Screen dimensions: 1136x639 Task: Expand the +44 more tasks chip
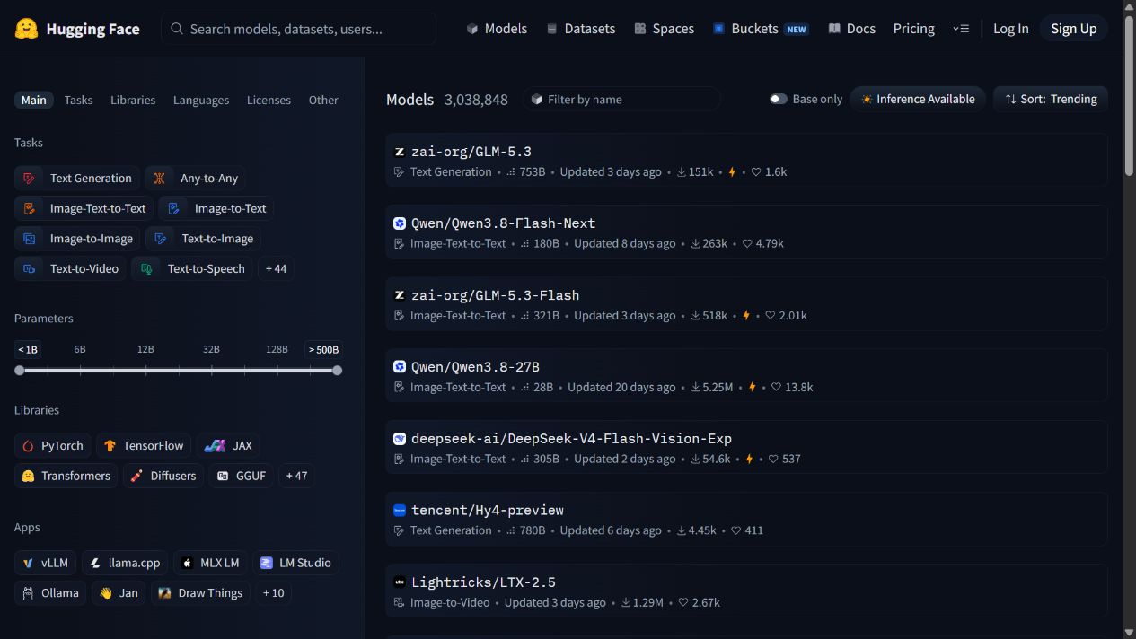click(x=277, y=268)
